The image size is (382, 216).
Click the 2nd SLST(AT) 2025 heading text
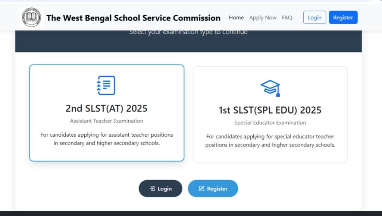[106, 108]
